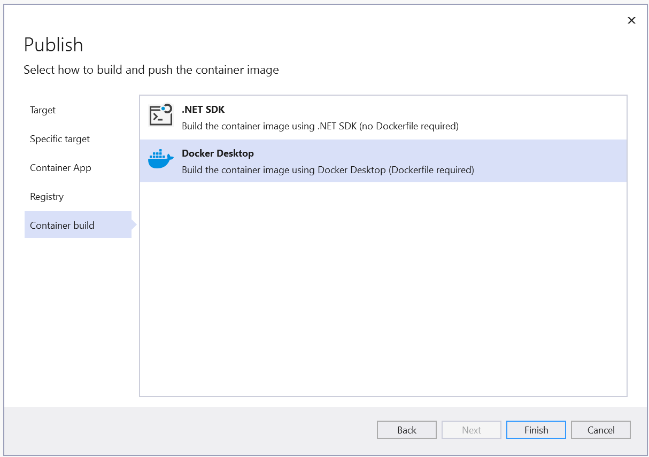The width and height of the screenshot is (649, 457).
Task: Click the disabled Next button
Action: (472, 430)
